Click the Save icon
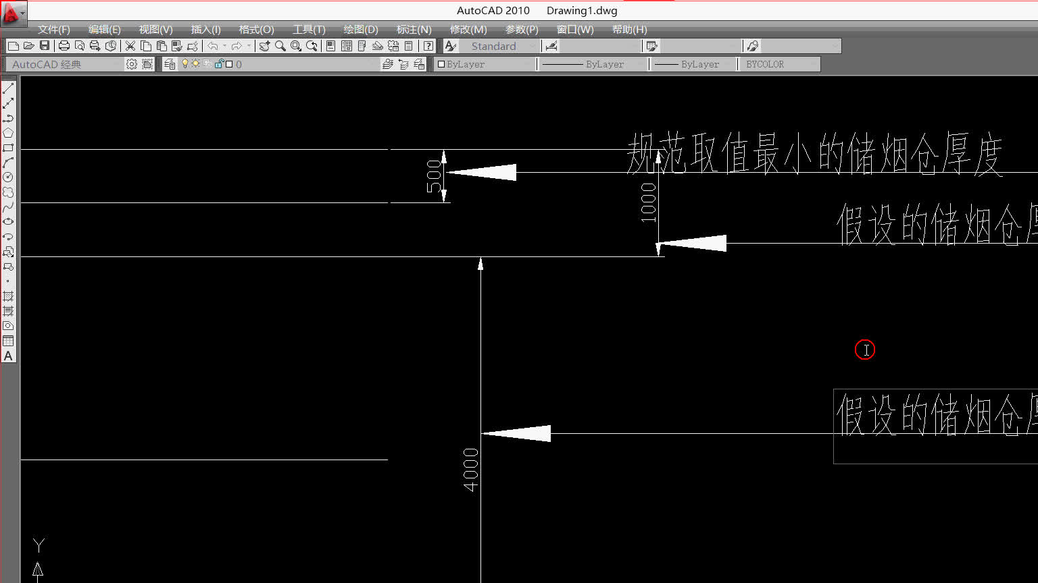This screenshot has height=583, width=1038. (45, 46)
